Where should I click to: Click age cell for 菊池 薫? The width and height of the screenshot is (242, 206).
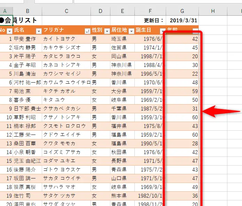(x=182, y=91)
